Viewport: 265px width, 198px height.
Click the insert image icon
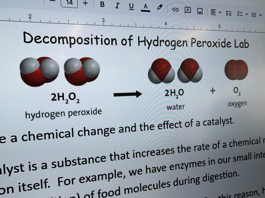(200, 11)
